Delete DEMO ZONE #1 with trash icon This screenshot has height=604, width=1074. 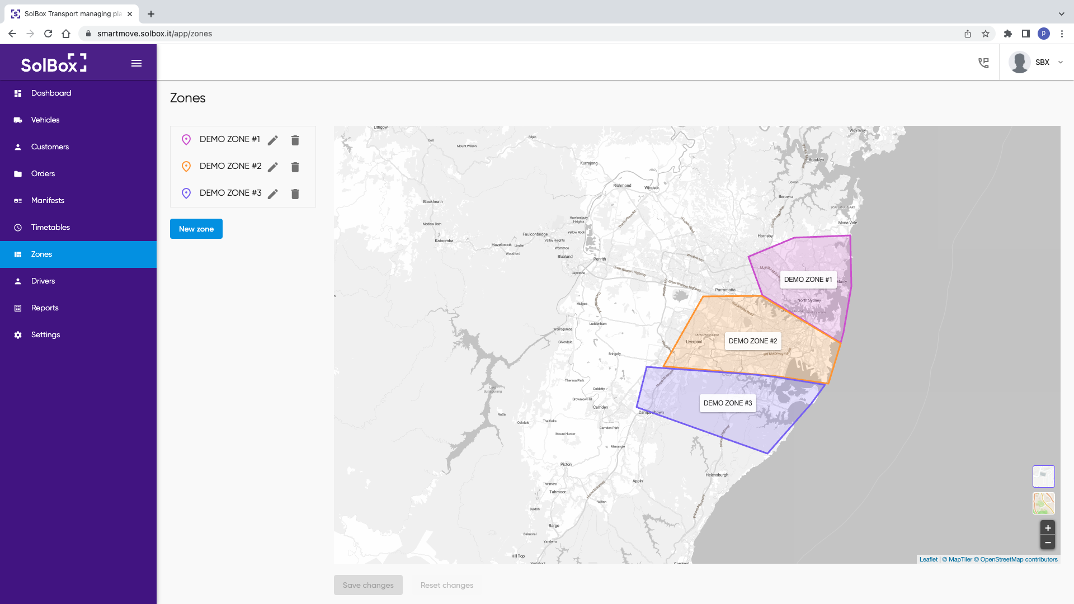coord(295,140)
